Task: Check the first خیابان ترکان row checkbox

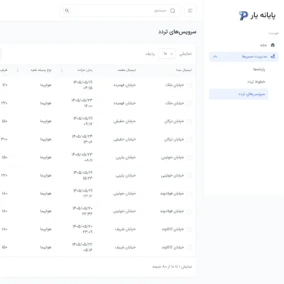Action: click(189, 121)
